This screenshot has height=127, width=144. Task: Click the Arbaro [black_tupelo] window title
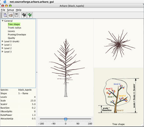72,6
